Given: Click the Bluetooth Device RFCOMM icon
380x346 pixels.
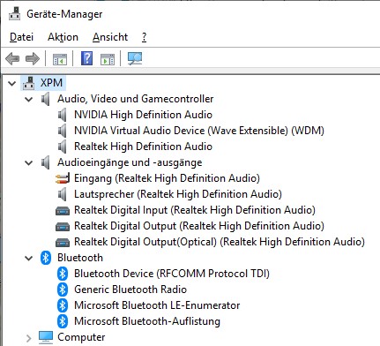Looking at the screenshot, I should tap(63, 274).
